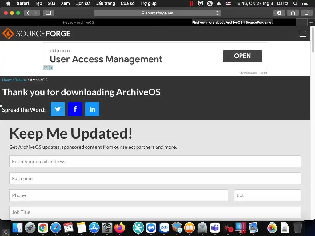Click the AdChoices triangle icon

coord(50,68)
